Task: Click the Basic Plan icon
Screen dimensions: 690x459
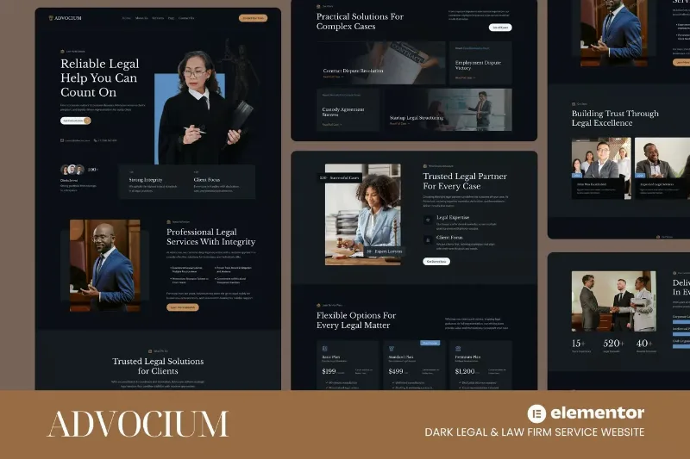Action: 325,349
